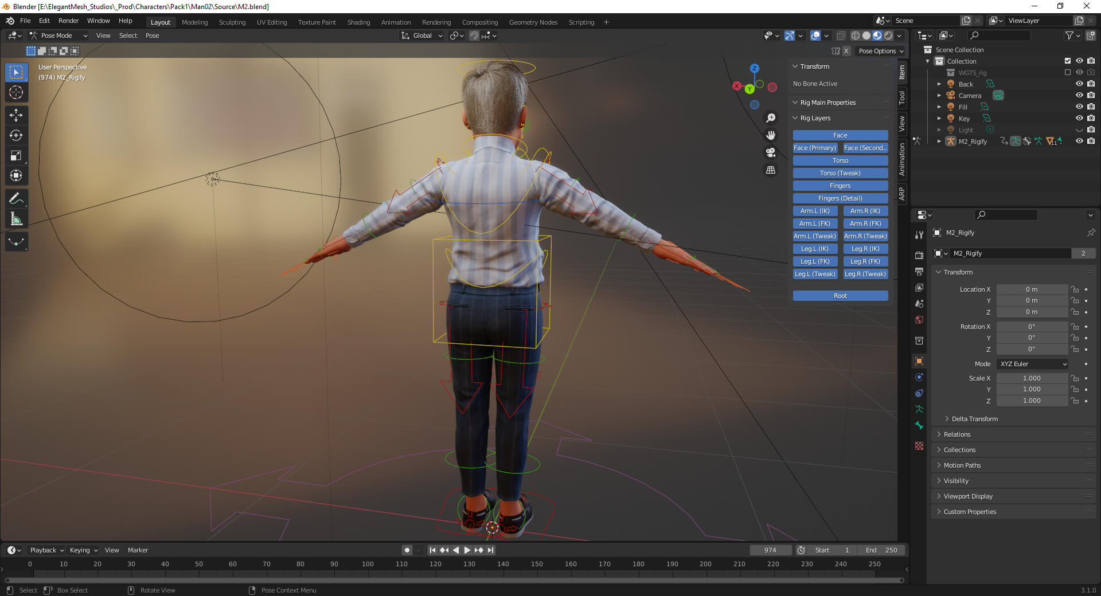Image resolution: width=1101 pixels, height=596 pixels.
Task: Click the Cursor tool icon
Action: click(x=16, y=92)
